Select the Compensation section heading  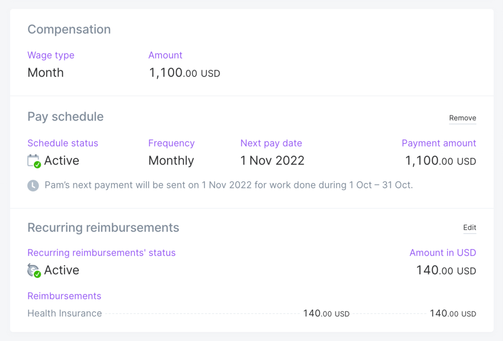(69, 29)
